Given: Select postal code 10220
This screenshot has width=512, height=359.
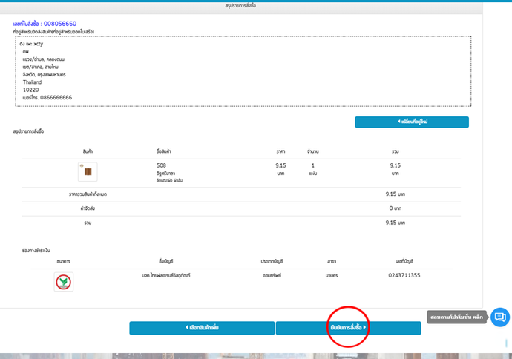Looking at the screenshot, I should [x=30, y=90].
